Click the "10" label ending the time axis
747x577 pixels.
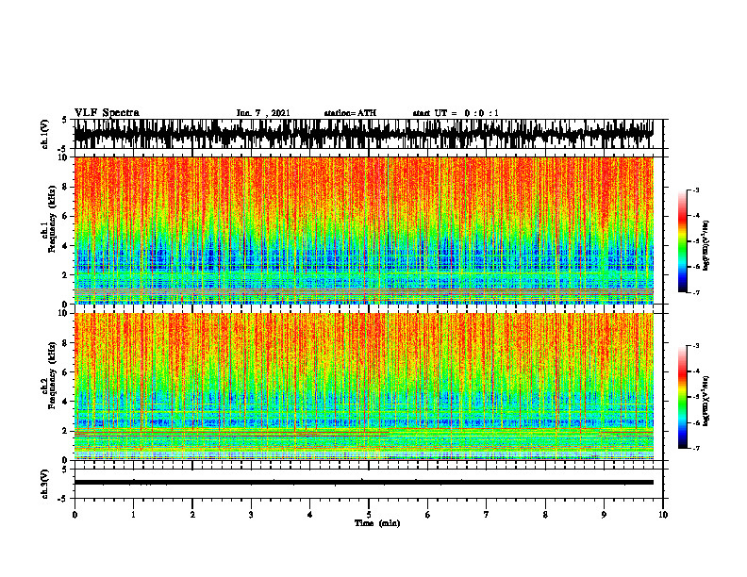click(x=663, y=515)
